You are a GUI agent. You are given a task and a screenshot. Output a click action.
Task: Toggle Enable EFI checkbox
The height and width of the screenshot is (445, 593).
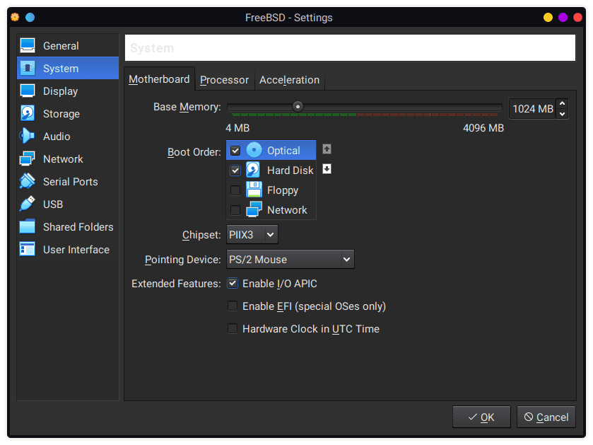pos(233,306)
